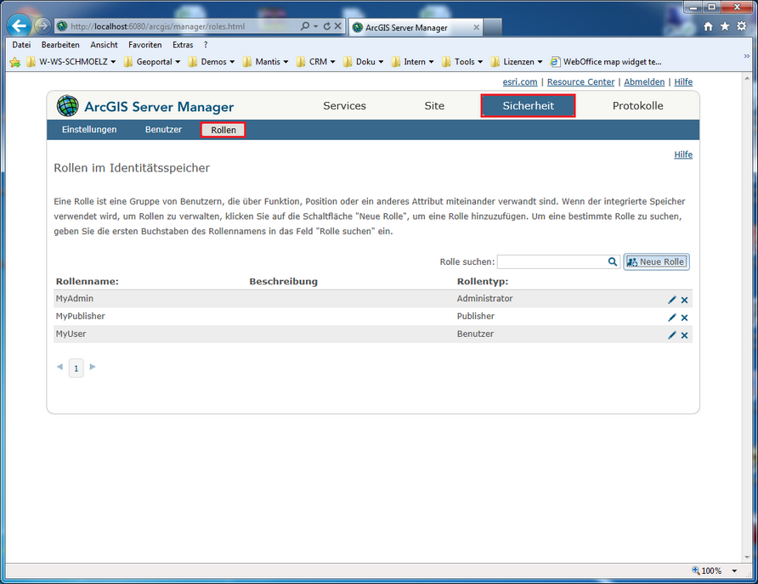
Task: Edit the MyAdmin role using the pencil icon
Action: click(672, 299)
